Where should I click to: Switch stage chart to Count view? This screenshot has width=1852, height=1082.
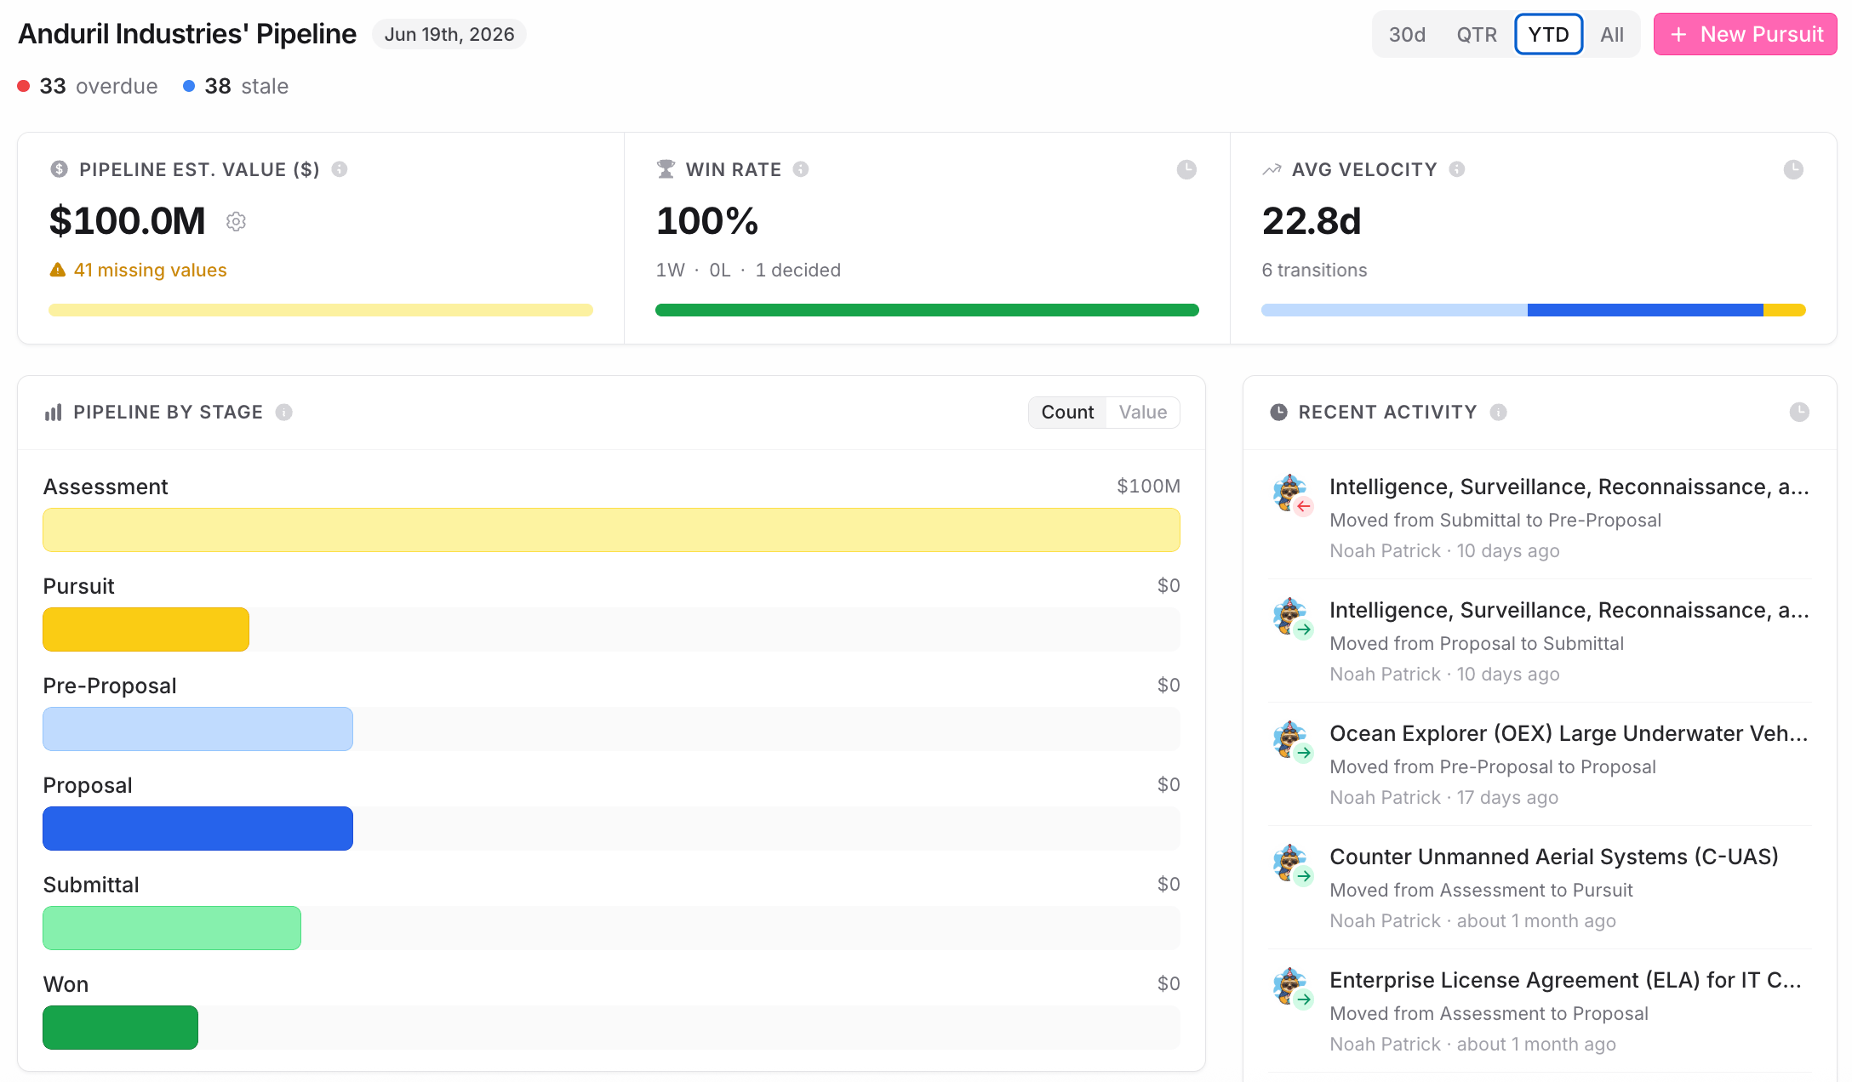[x=1067, y=413]
